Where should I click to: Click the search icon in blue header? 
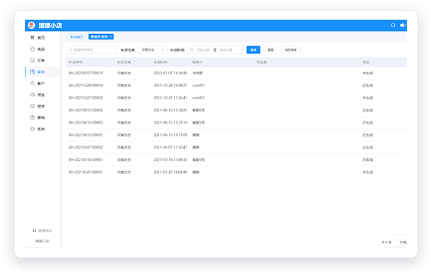tap(393, 25)
